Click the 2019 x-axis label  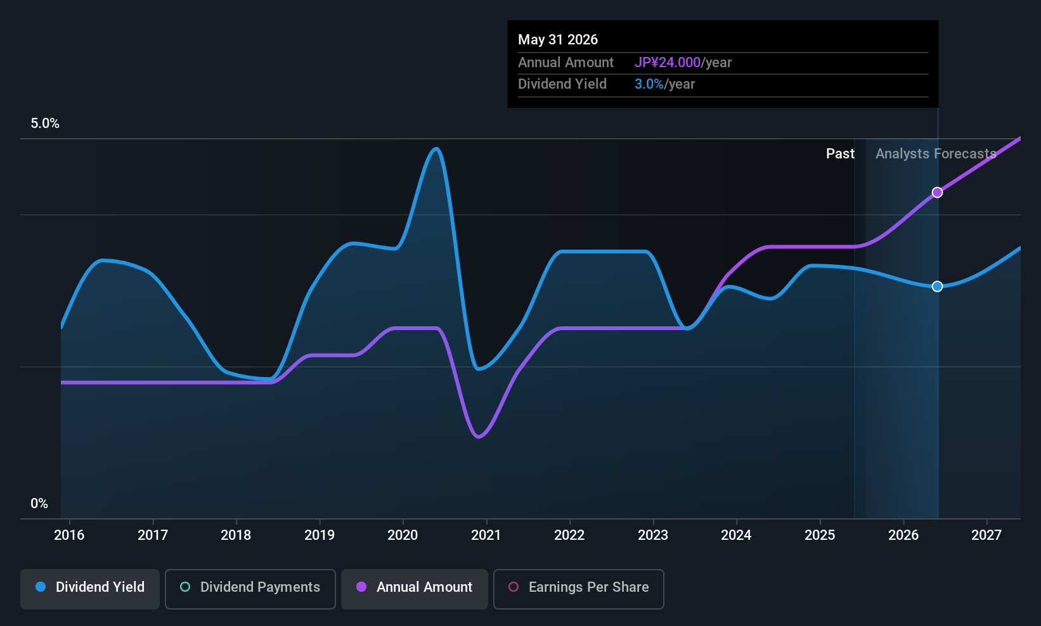[x=320, y=535]
